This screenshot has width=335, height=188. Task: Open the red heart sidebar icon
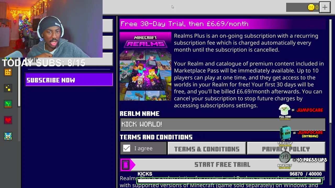pyautogui.click(x=8, y=120)
